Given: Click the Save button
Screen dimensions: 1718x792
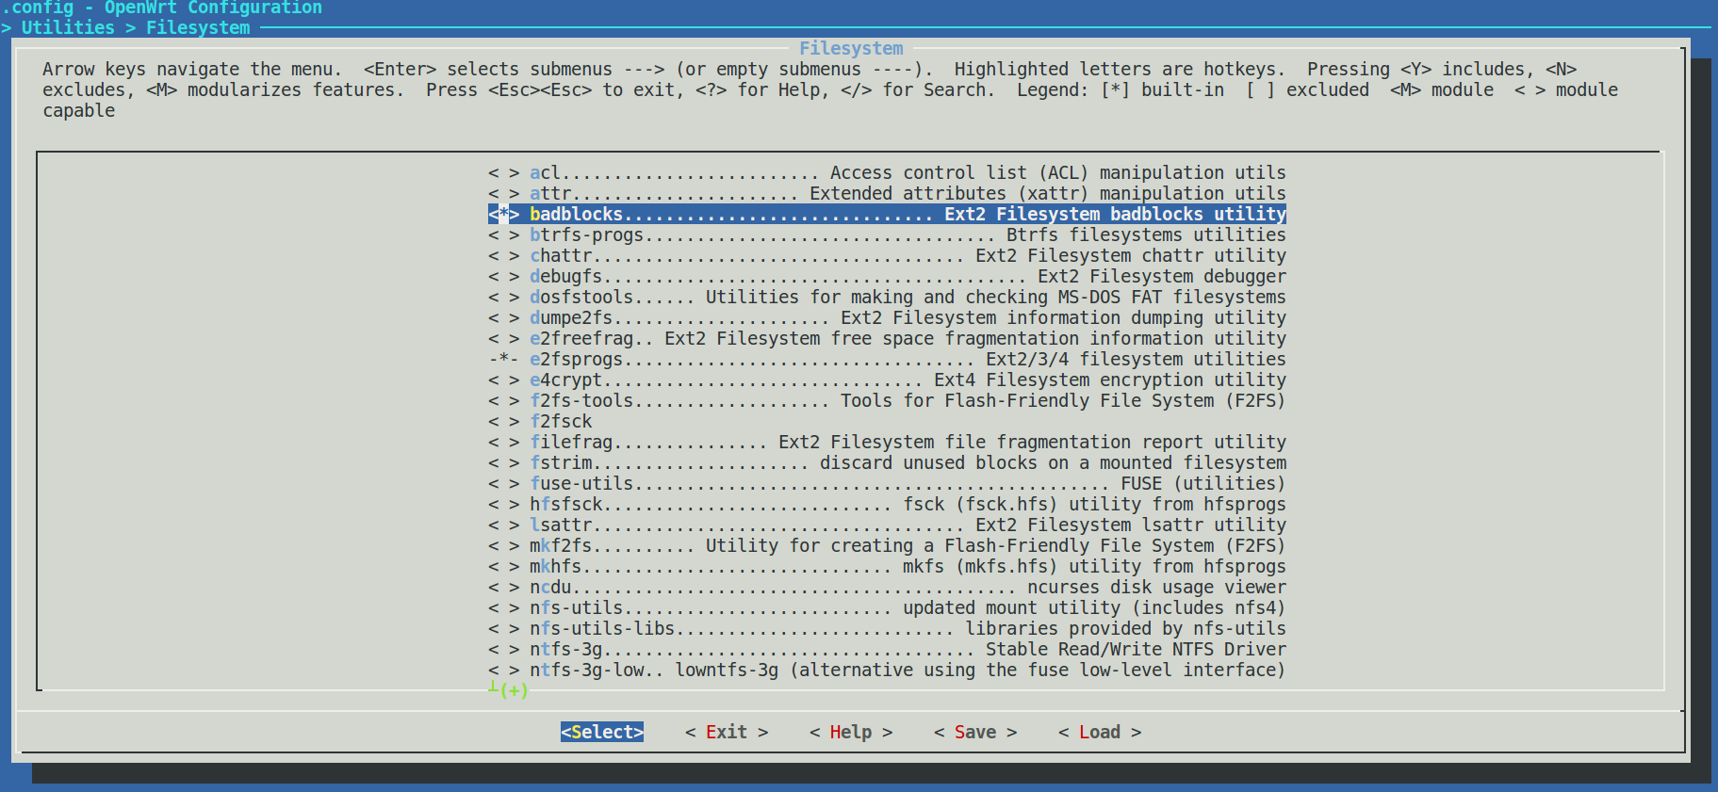Looking at the screenshot, I should click(x=975, y=732).
